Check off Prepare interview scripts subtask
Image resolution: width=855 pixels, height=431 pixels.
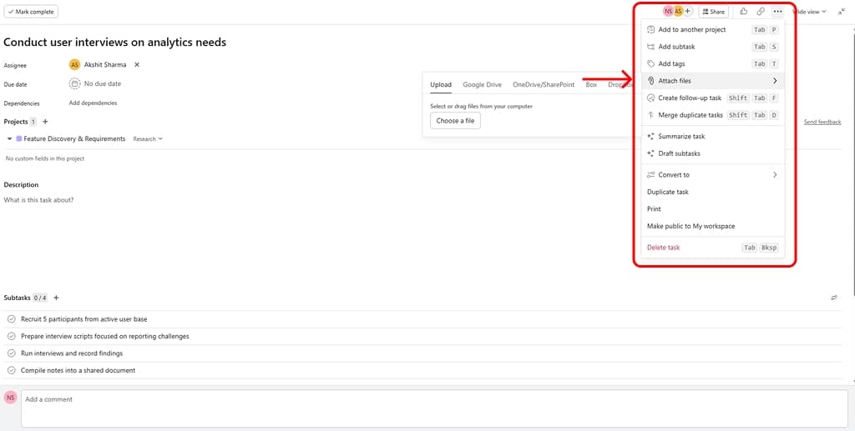(x=12, y=336)
